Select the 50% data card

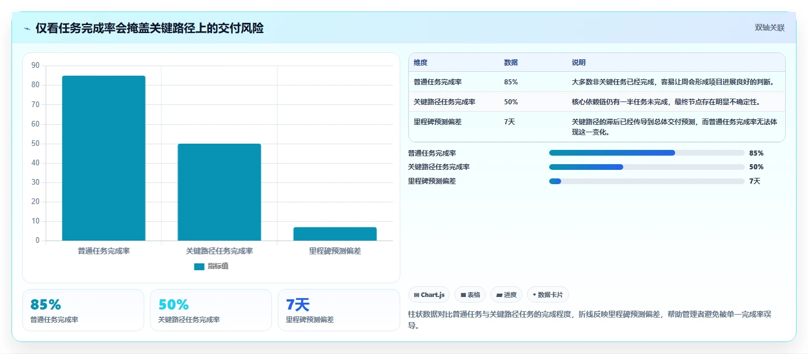coord(211,310)
